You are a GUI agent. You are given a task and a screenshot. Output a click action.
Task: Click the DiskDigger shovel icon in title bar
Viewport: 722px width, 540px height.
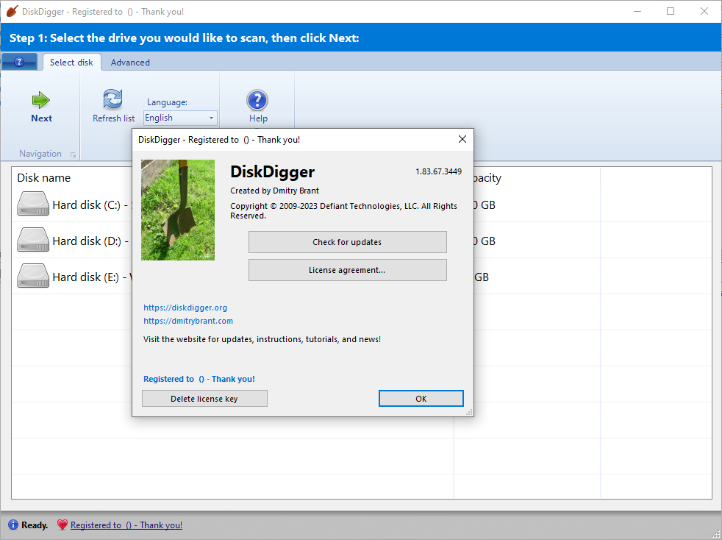pos(12,11)
